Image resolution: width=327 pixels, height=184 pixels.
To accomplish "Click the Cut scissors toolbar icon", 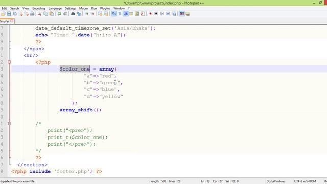I will click(40, 14).
